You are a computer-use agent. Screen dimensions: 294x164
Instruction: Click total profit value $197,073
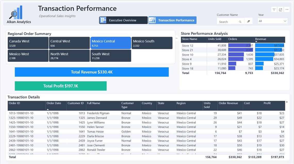tap(277, 157)
